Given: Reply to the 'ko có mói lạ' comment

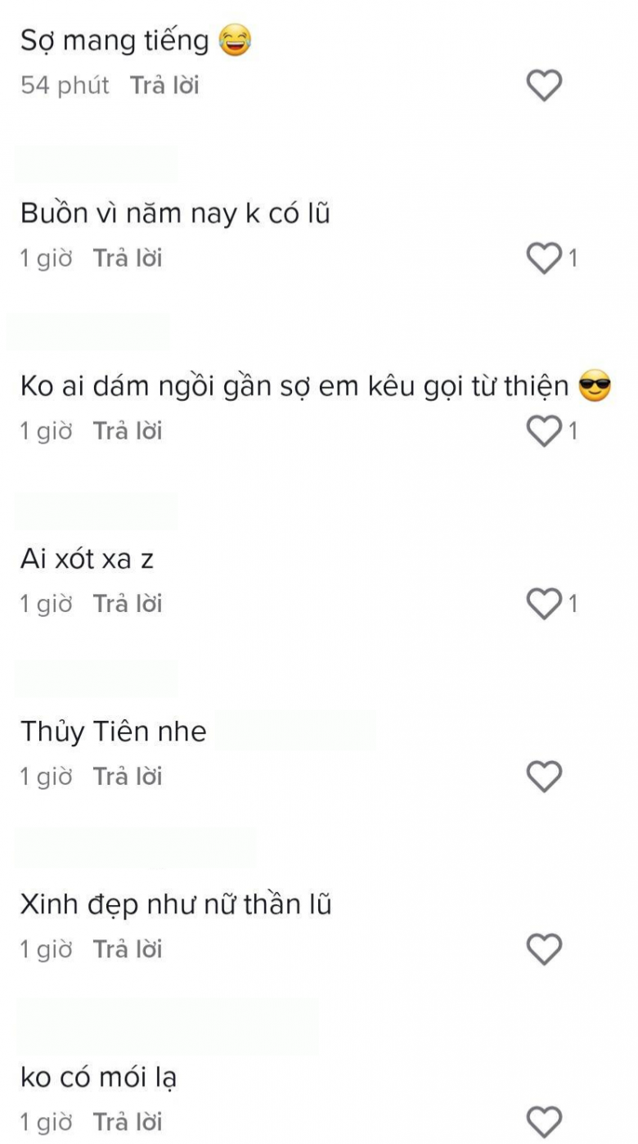Looking at the screenshot, I should [128, 1121].
